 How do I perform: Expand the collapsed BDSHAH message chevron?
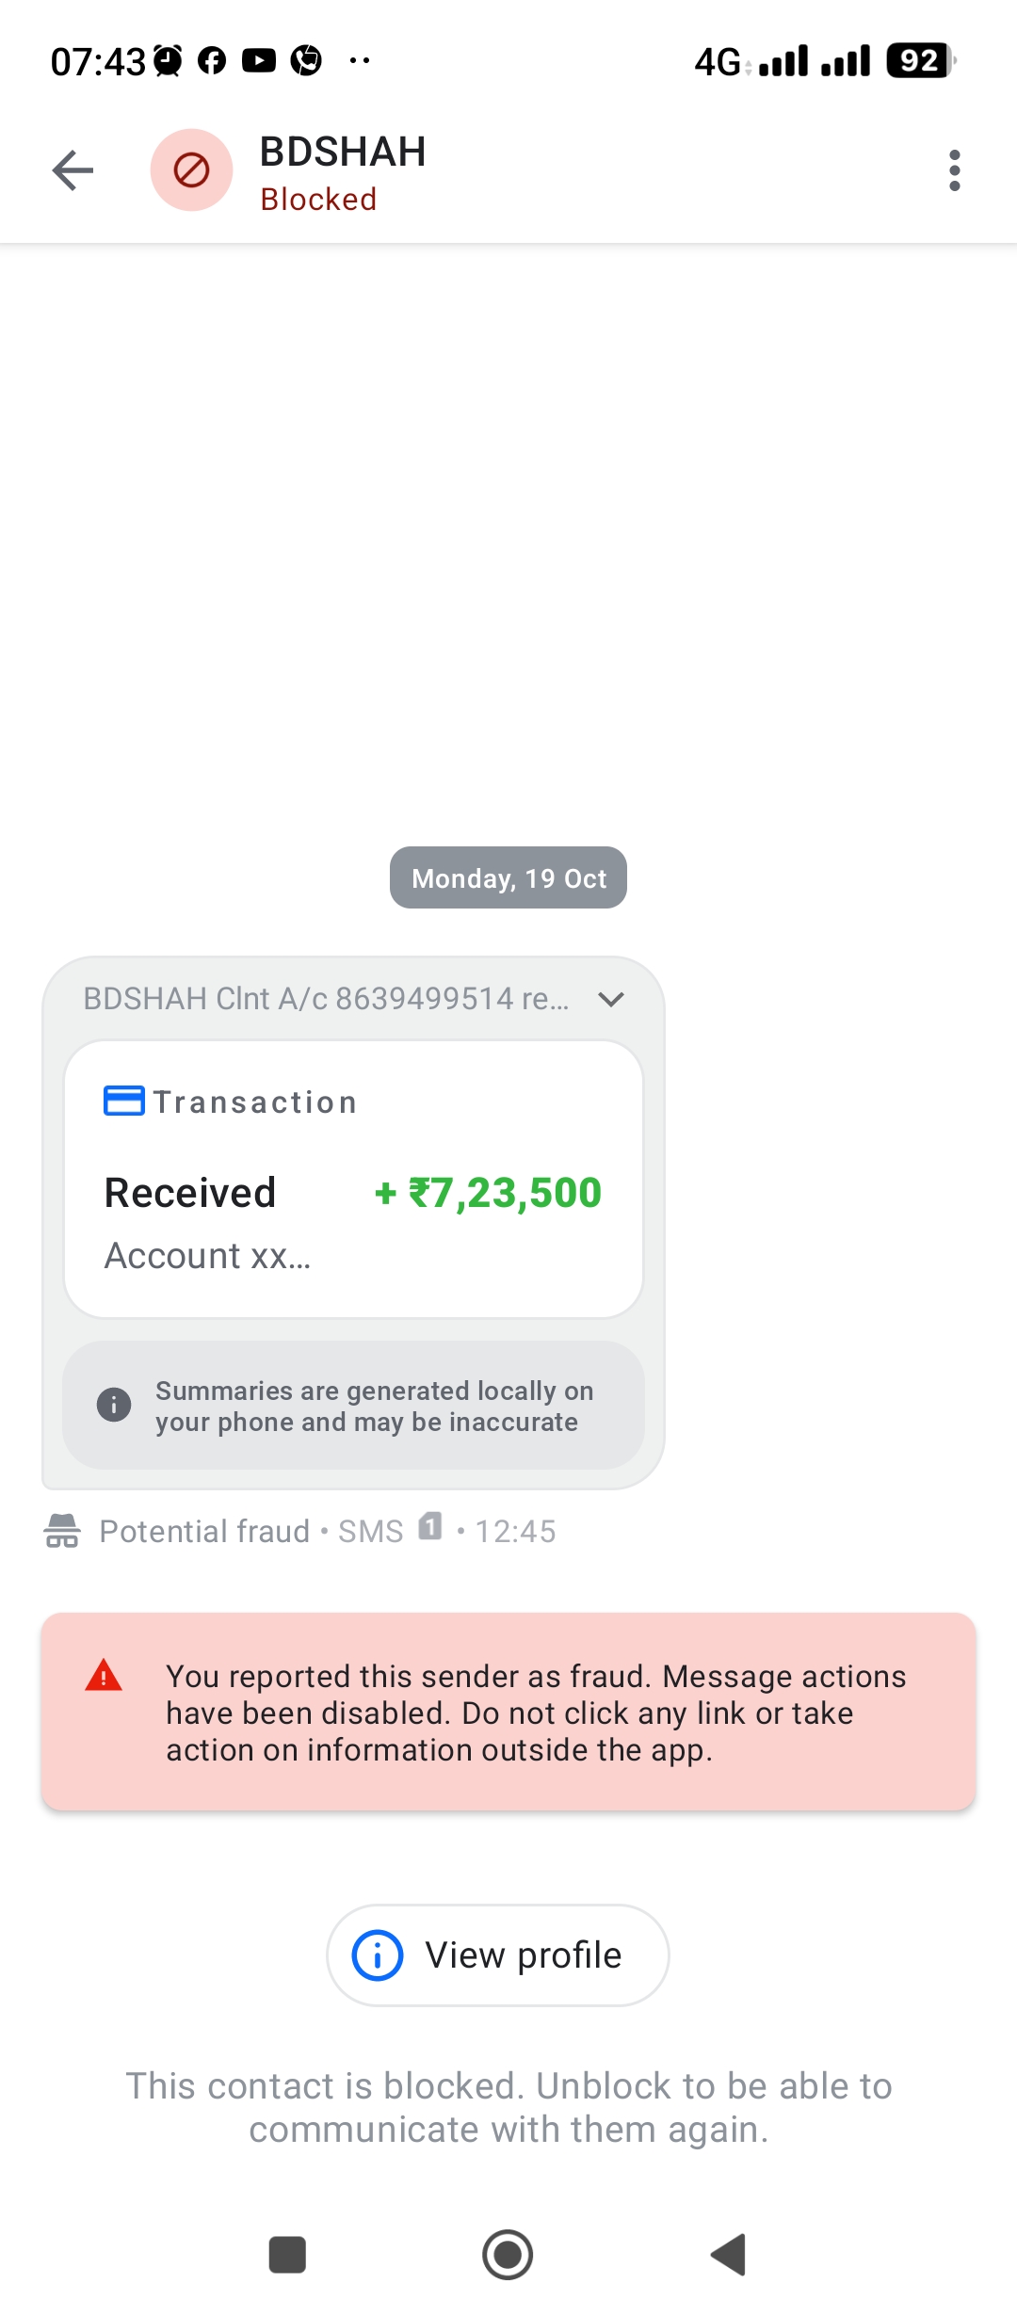coord(611,999)
